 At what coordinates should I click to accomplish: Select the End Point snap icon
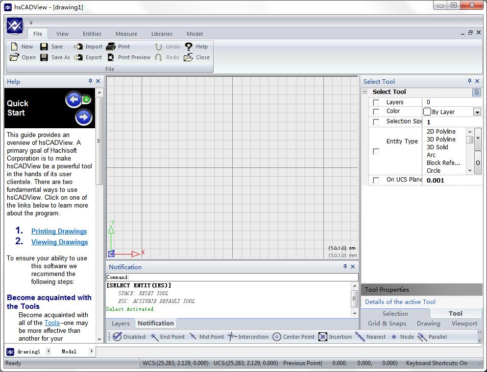[x=155, y=337]
